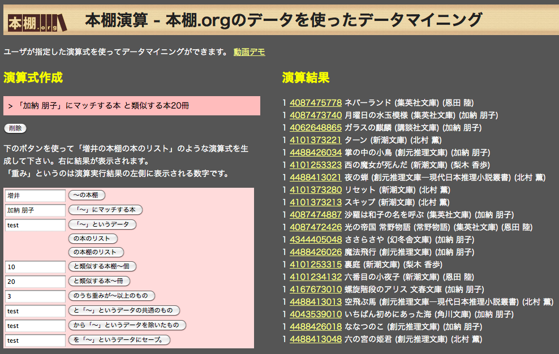Open ISBN link 4087475778 for ネバーランド

[x=316, y=103]
